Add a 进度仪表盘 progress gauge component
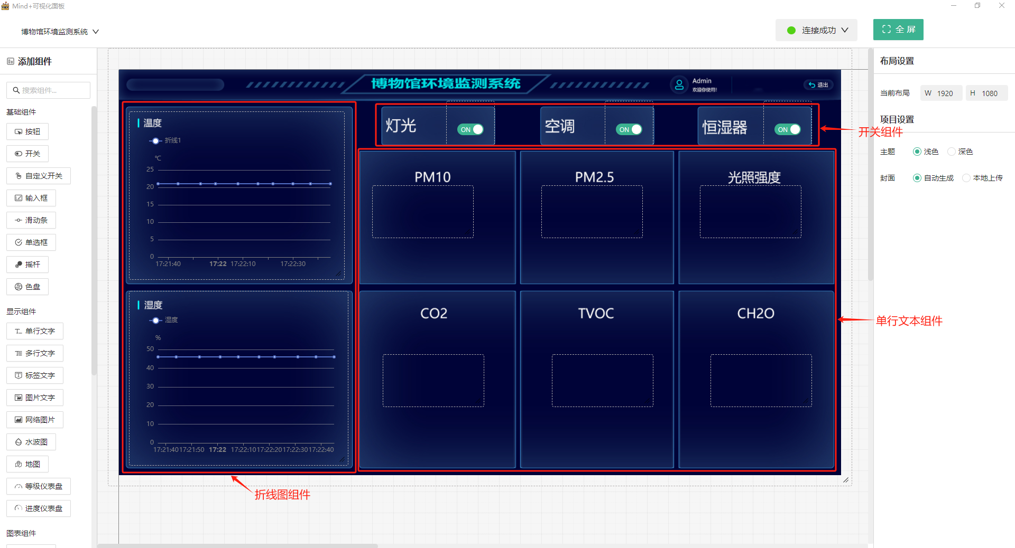Image resolution: width=1015 pixels, height=548 pixels. pos(39,508)
